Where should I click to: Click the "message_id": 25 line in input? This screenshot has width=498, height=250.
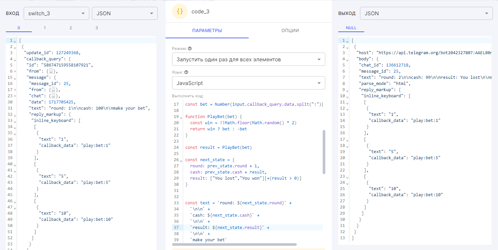50,84
